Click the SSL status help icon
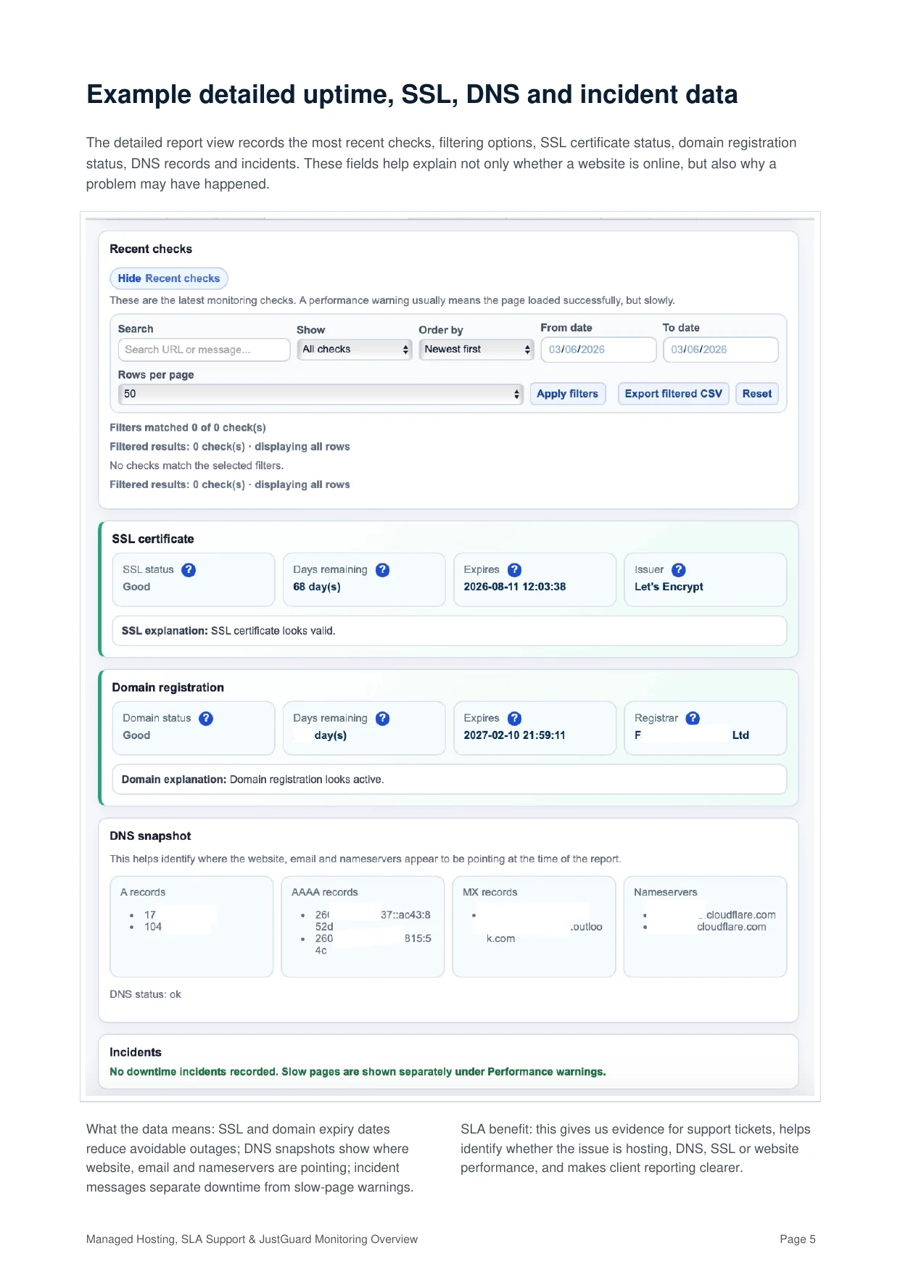This screenshot has height=1272, width=900. pyautogui.click(x=189, y=570)
